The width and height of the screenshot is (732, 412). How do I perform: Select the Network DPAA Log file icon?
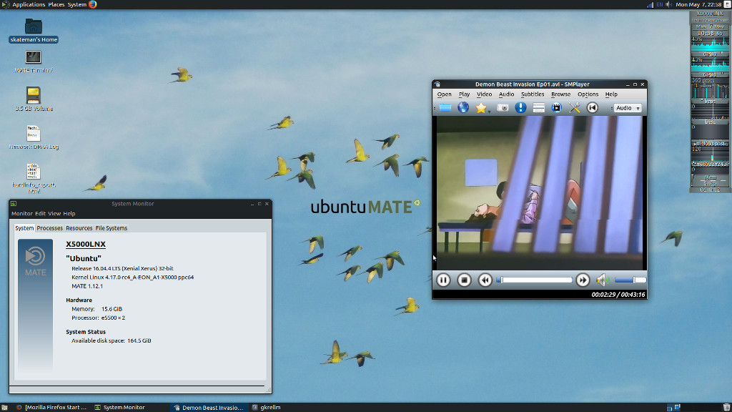(x=34, y=137)
